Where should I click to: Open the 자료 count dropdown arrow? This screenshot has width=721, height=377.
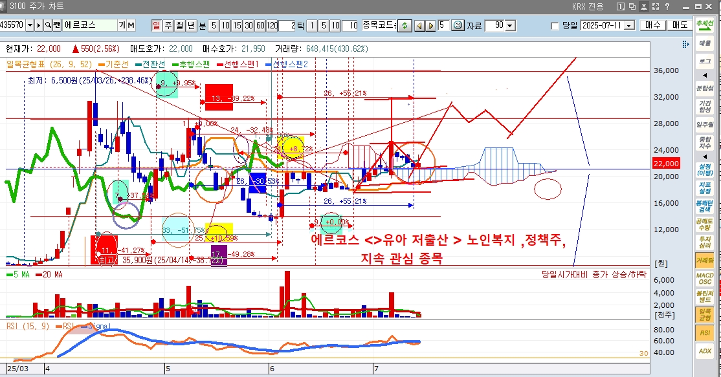(511, 26)
